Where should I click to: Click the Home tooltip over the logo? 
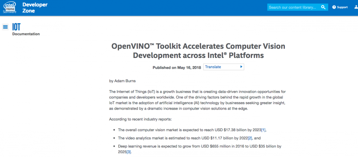point(10,9)
